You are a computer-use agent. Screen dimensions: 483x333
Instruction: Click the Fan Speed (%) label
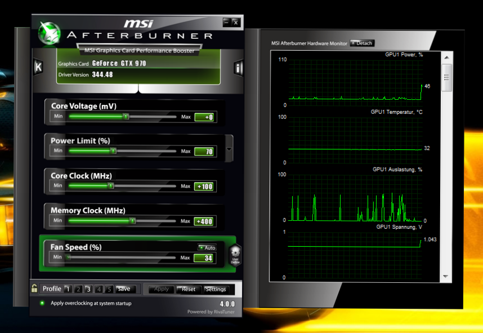[76, 247]
